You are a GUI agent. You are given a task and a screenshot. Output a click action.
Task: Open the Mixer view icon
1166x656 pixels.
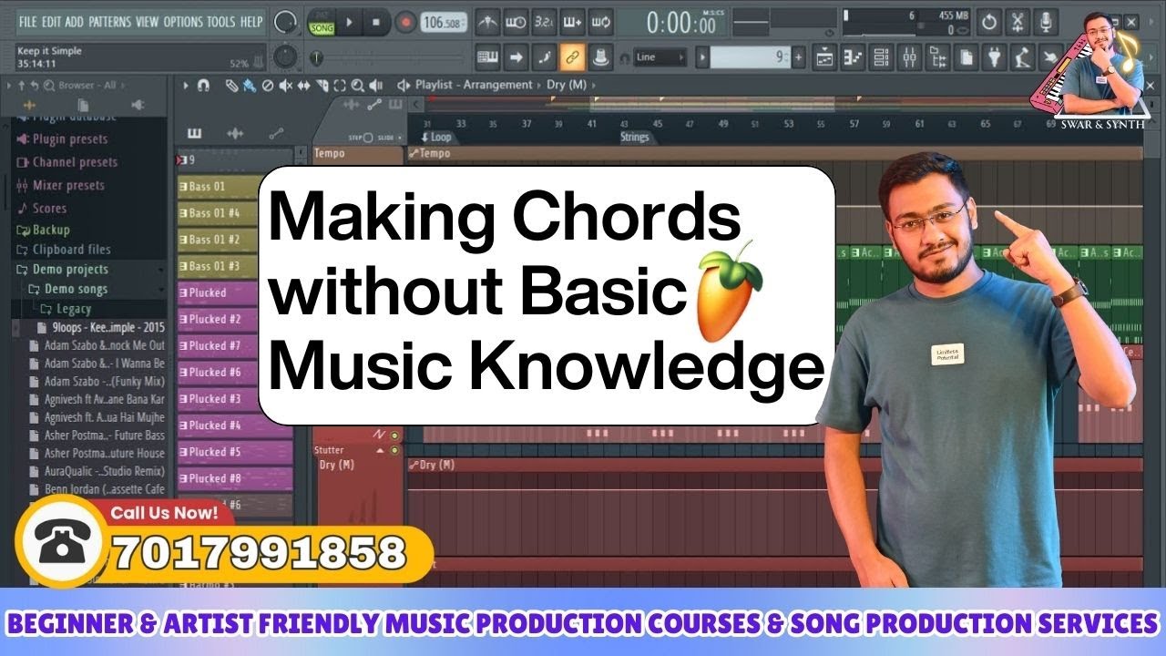(909, 57)
